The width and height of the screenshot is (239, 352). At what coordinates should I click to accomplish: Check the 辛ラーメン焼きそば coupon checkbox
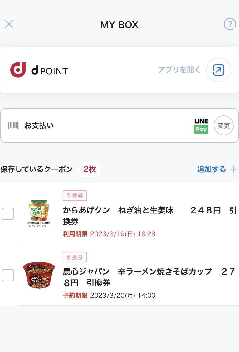(x=8, y=275)
